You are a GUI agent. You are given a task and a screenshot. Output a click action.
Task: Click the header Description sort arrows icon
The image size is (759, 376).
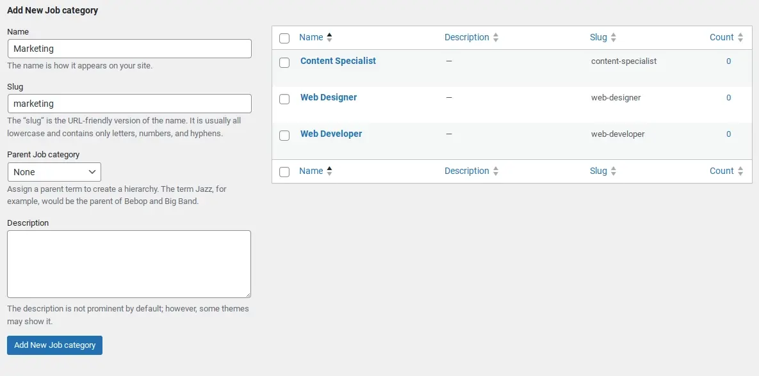pyautogui.click(x=496, y=37)
